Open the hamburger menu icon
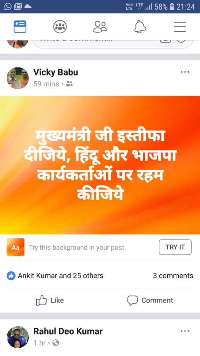This screenshot has width=200, height=356. [x=180, y=27]
